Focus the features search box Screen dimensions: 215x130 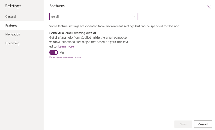90,17
